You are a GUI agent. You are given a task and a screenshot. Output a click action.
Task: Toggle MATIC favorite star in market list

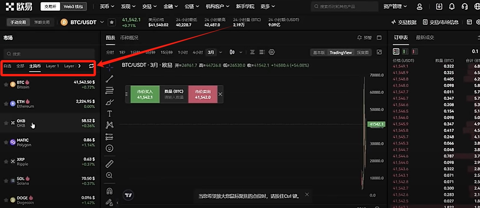(x=6, y=142)
